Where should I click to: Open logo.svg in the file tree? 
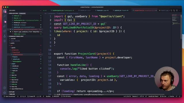[14, 86]
